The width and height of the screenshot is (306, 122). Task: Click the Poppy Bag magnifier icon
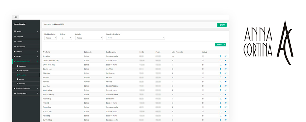click(x=220, y=107)
